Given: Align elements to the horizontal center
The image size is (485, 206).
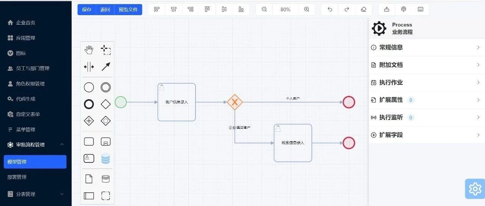Looking at the screenshot, I should pos(174,9).
